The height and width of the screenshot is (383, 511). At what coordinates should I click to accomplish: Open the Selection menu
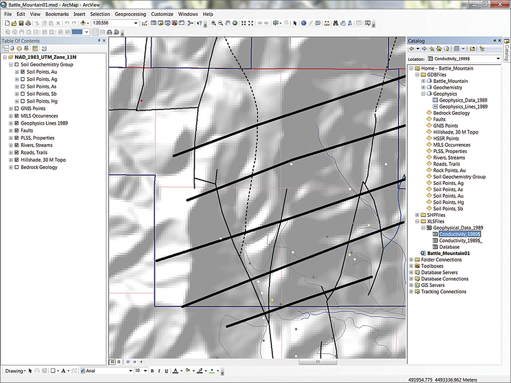point(100,14)
